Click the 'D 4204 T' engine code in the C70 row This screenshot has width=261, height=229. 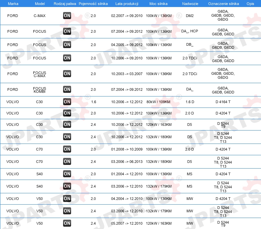coord(223,149)
